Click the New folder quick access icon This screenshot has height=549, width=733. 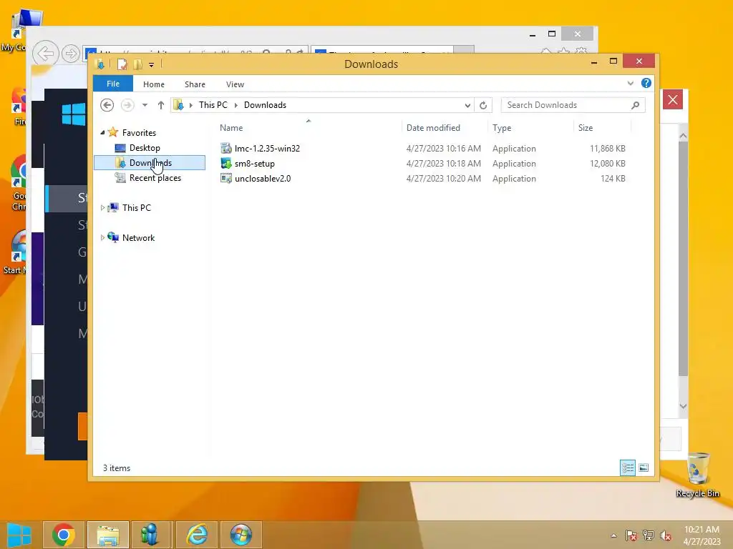tap(137, 64)
